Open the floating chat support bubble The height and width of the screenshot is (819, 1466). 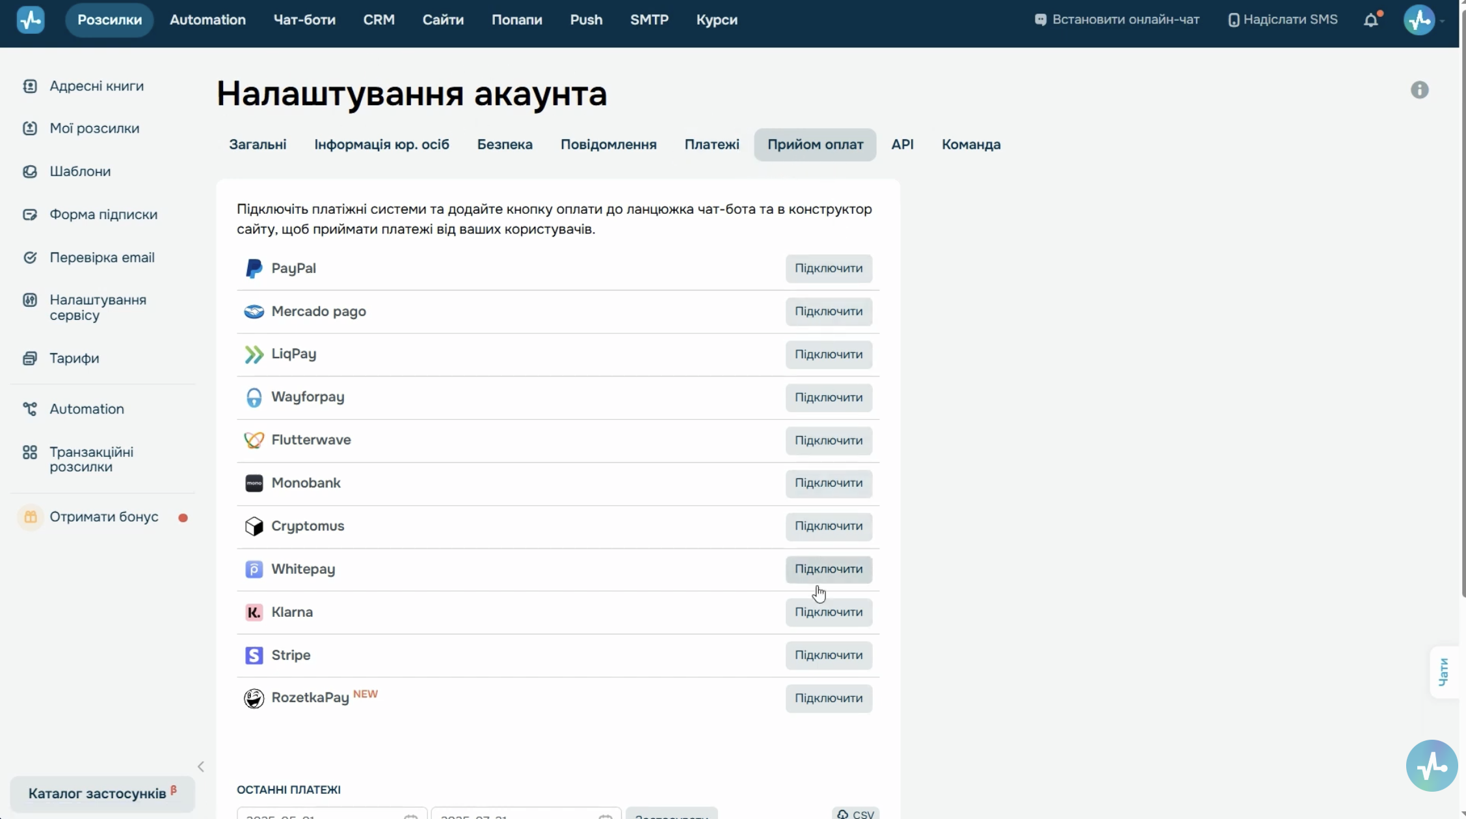pos(1432,765)
